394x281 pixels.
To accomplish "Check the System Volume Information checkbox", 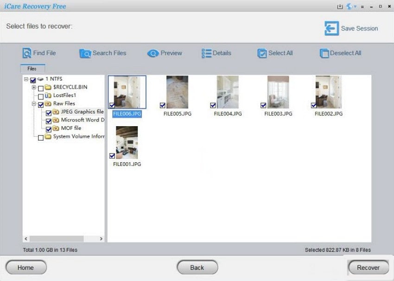I will click(x=41, y=138).
